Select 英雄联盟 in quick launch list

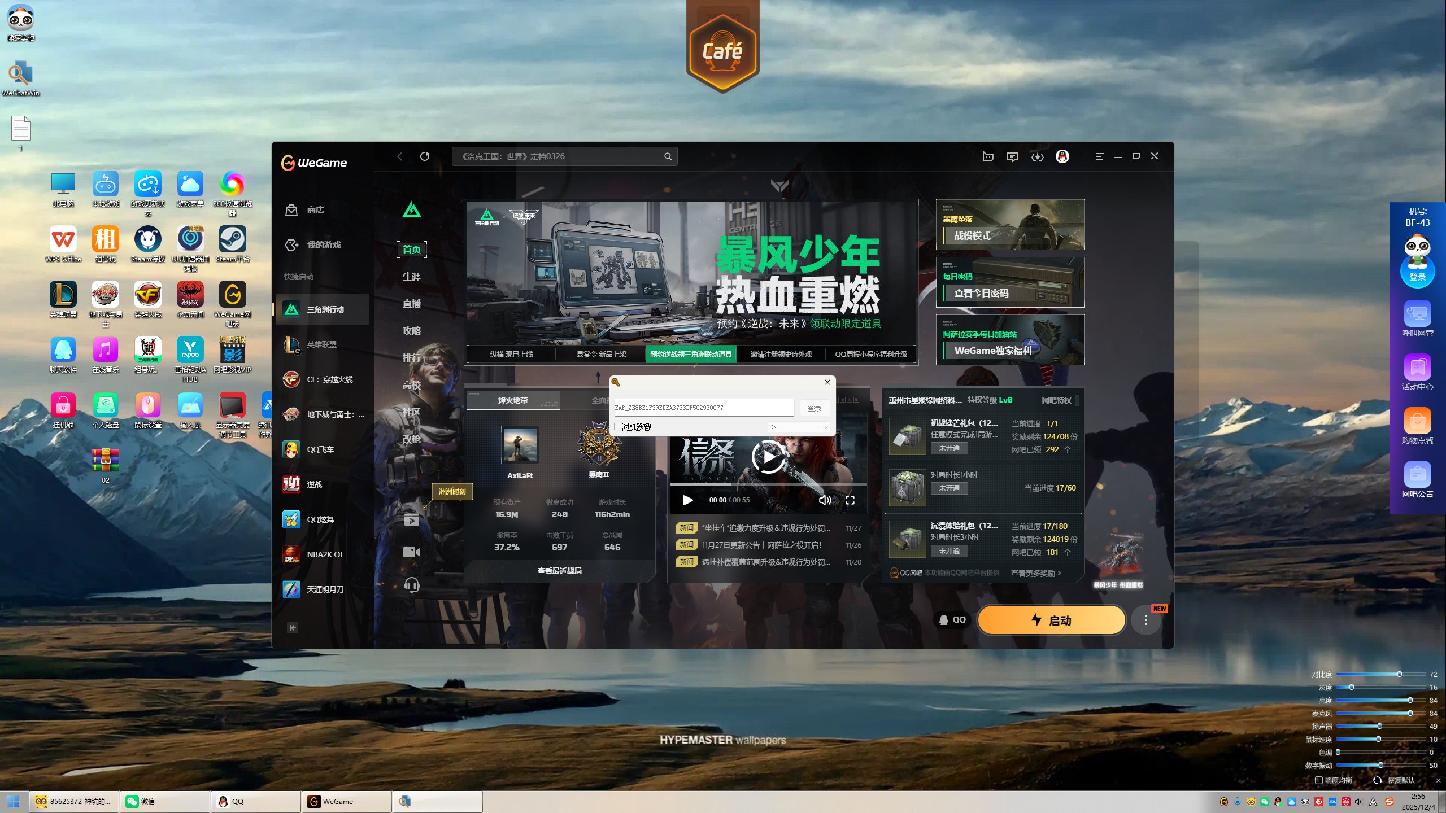[322, 344]
